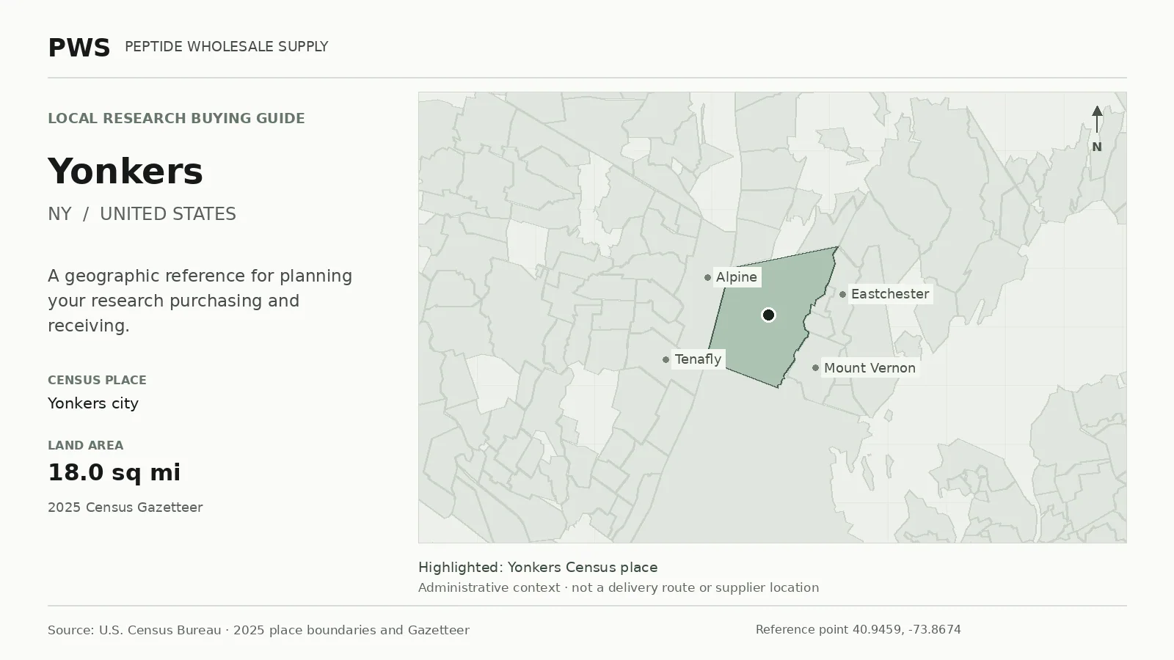This screenshot has height=660, width=1174.
Task: Click the '18.0 sq mi' value
Action: [x=114, y=472]
